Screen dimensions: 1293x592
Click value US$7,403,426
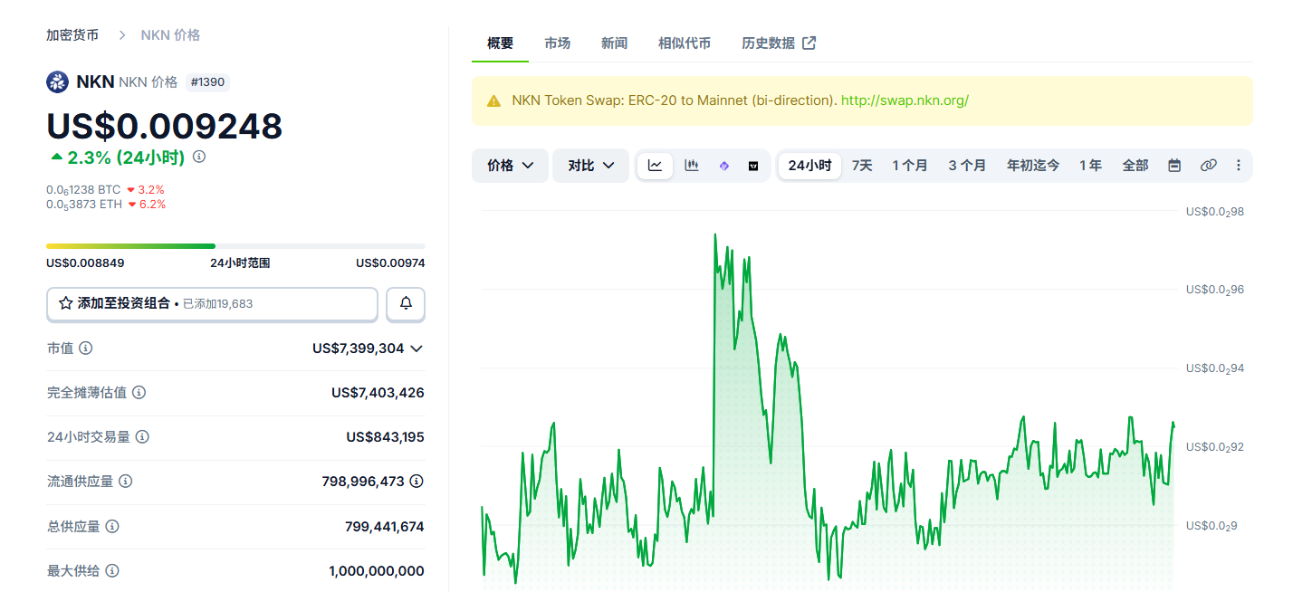378,393
